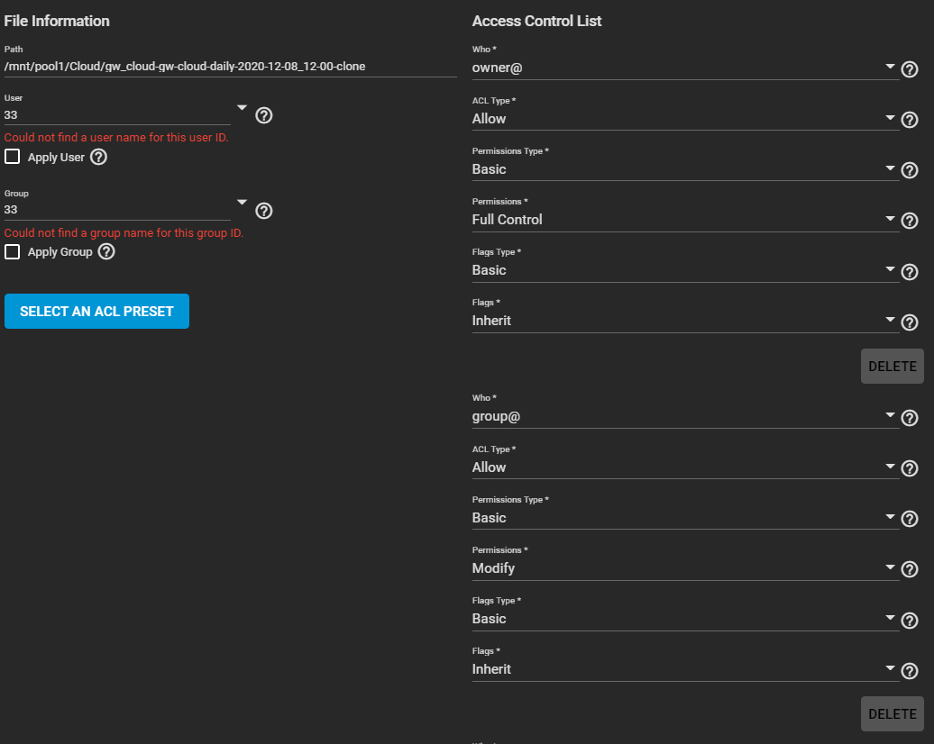Open group@ Flags dropdown showing Inherit

685,669
